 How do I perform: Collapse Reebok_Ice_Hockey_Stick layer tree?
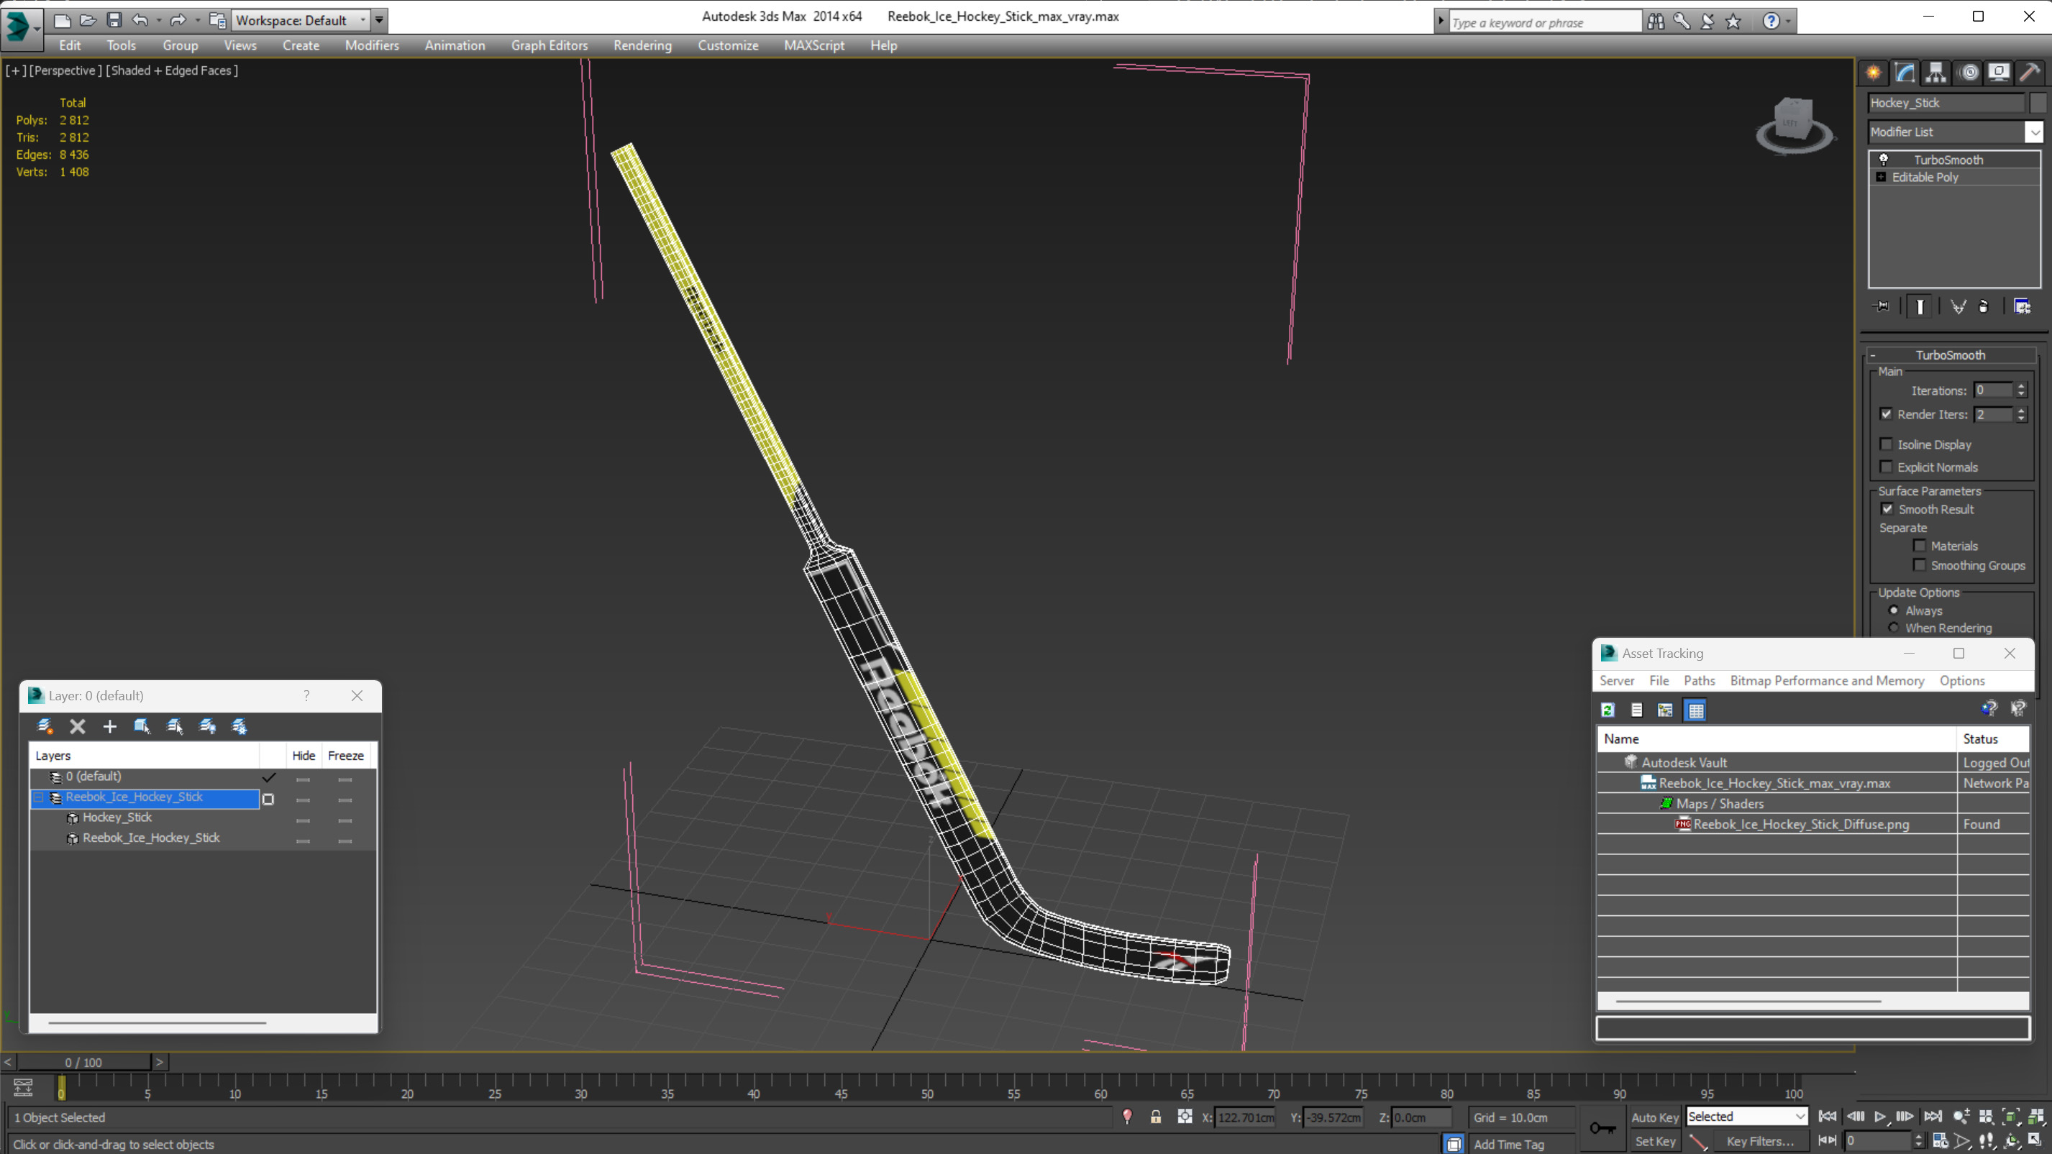pyautogui.click(x=38, y=797)
